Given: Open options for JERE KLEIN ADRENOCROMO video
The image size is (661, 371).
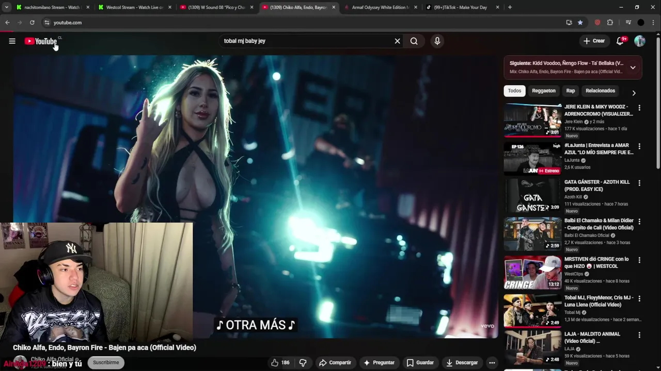Looking at the screenshot, I should pos(639,108).
